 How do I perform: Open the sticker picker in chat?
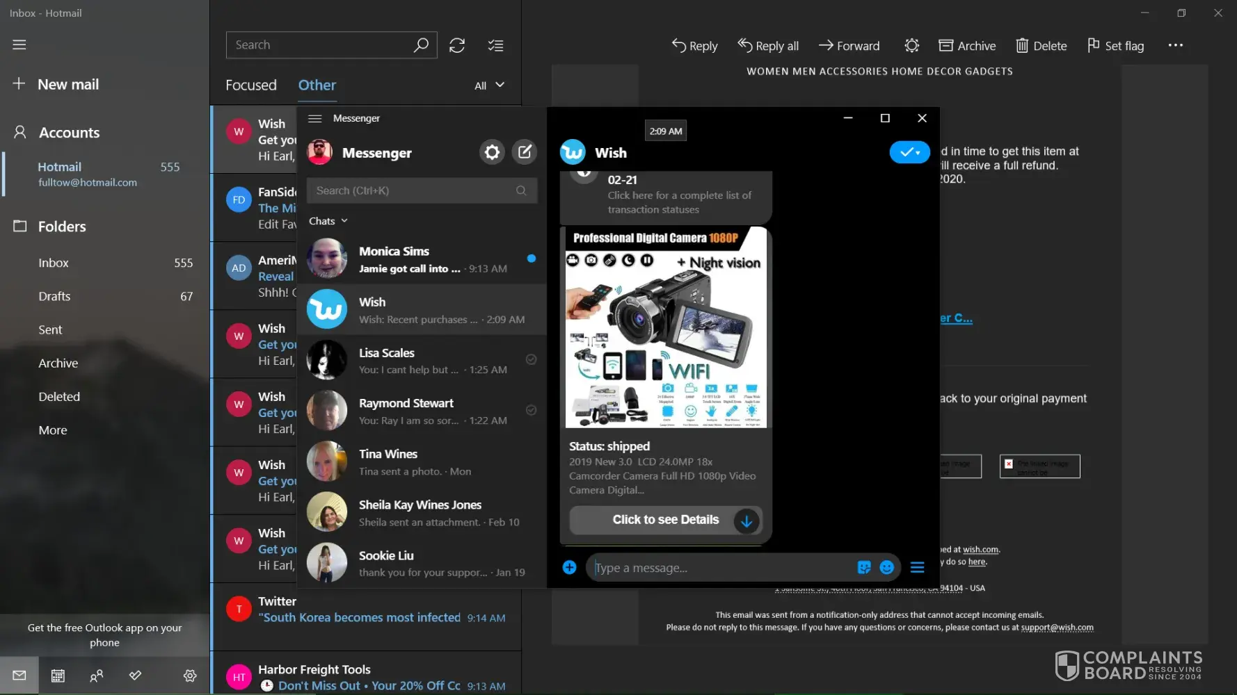[x=864, y=568]
